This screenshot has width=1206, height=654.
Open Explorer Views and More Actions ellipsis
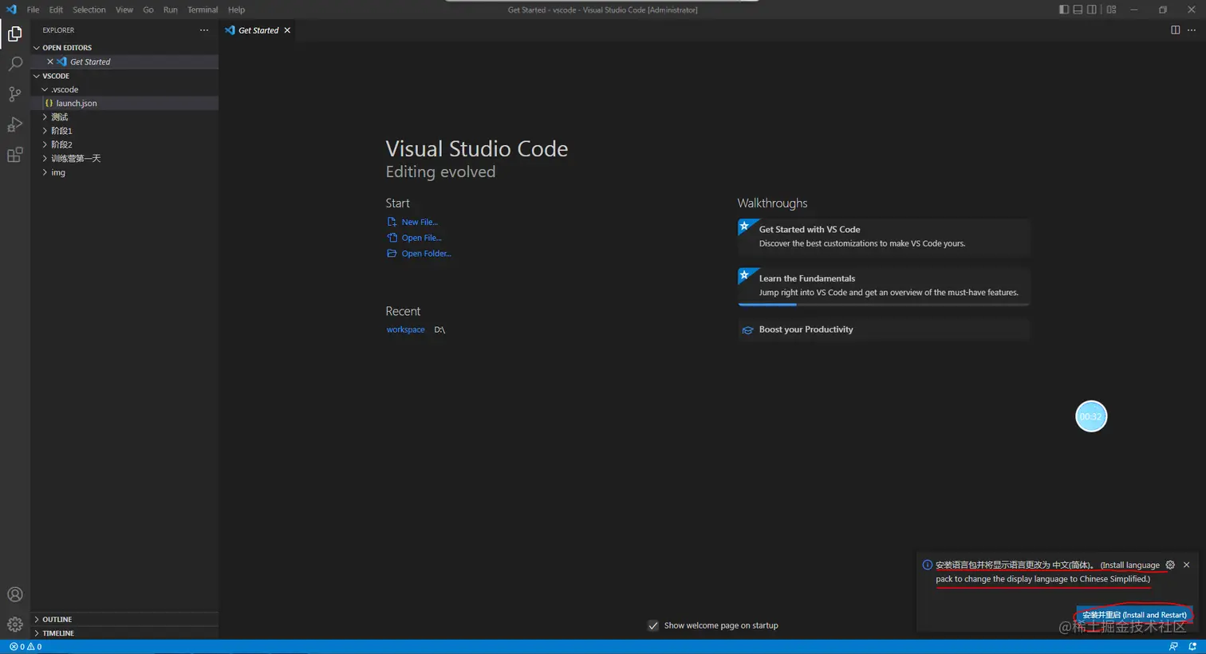(204, 30)
